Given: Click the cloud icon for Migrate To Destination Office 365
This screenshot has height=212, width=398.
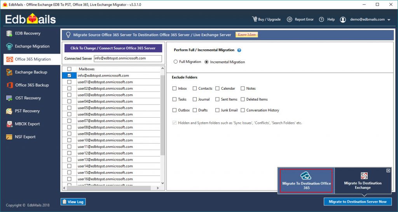Looking at the screenshot, I should pos(305,176).
